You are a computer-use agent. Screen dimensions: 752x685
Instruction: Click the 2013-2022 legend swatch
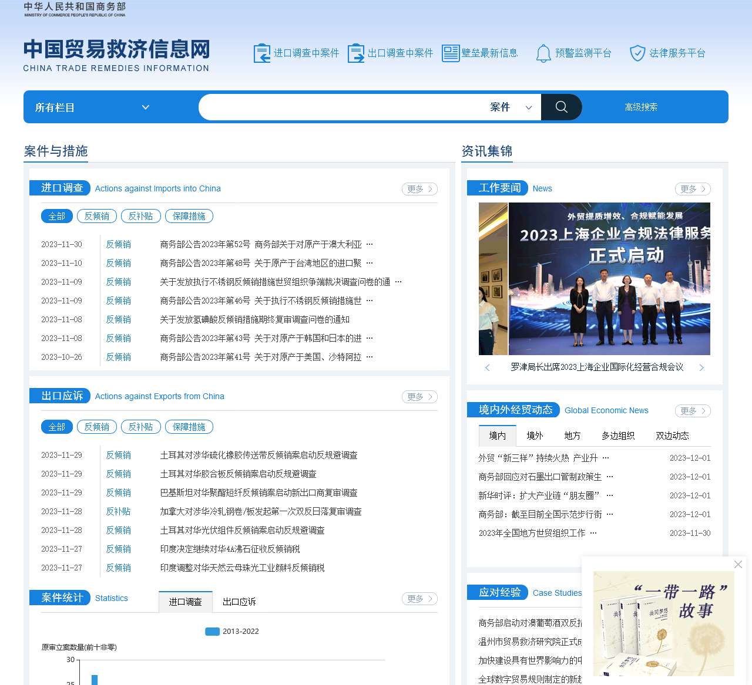click(212, 632)
